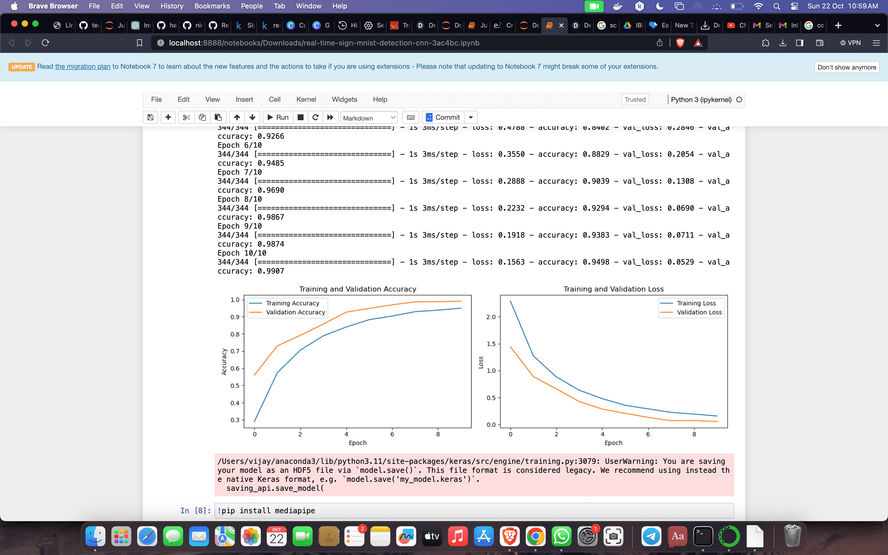Open the Kernel menu
888x555 pixels.
306,99
